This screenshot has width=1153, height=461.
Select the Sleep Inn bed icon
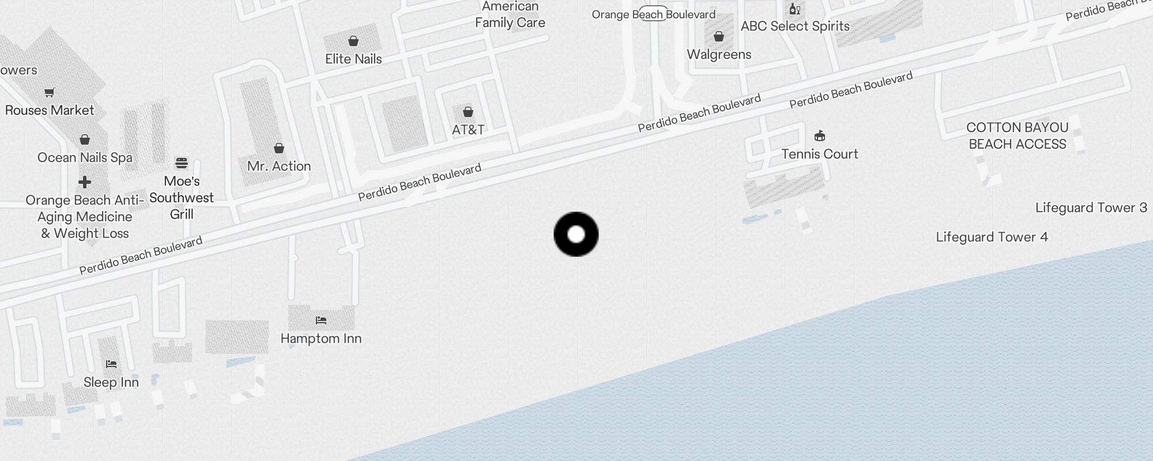click(111, 364)
